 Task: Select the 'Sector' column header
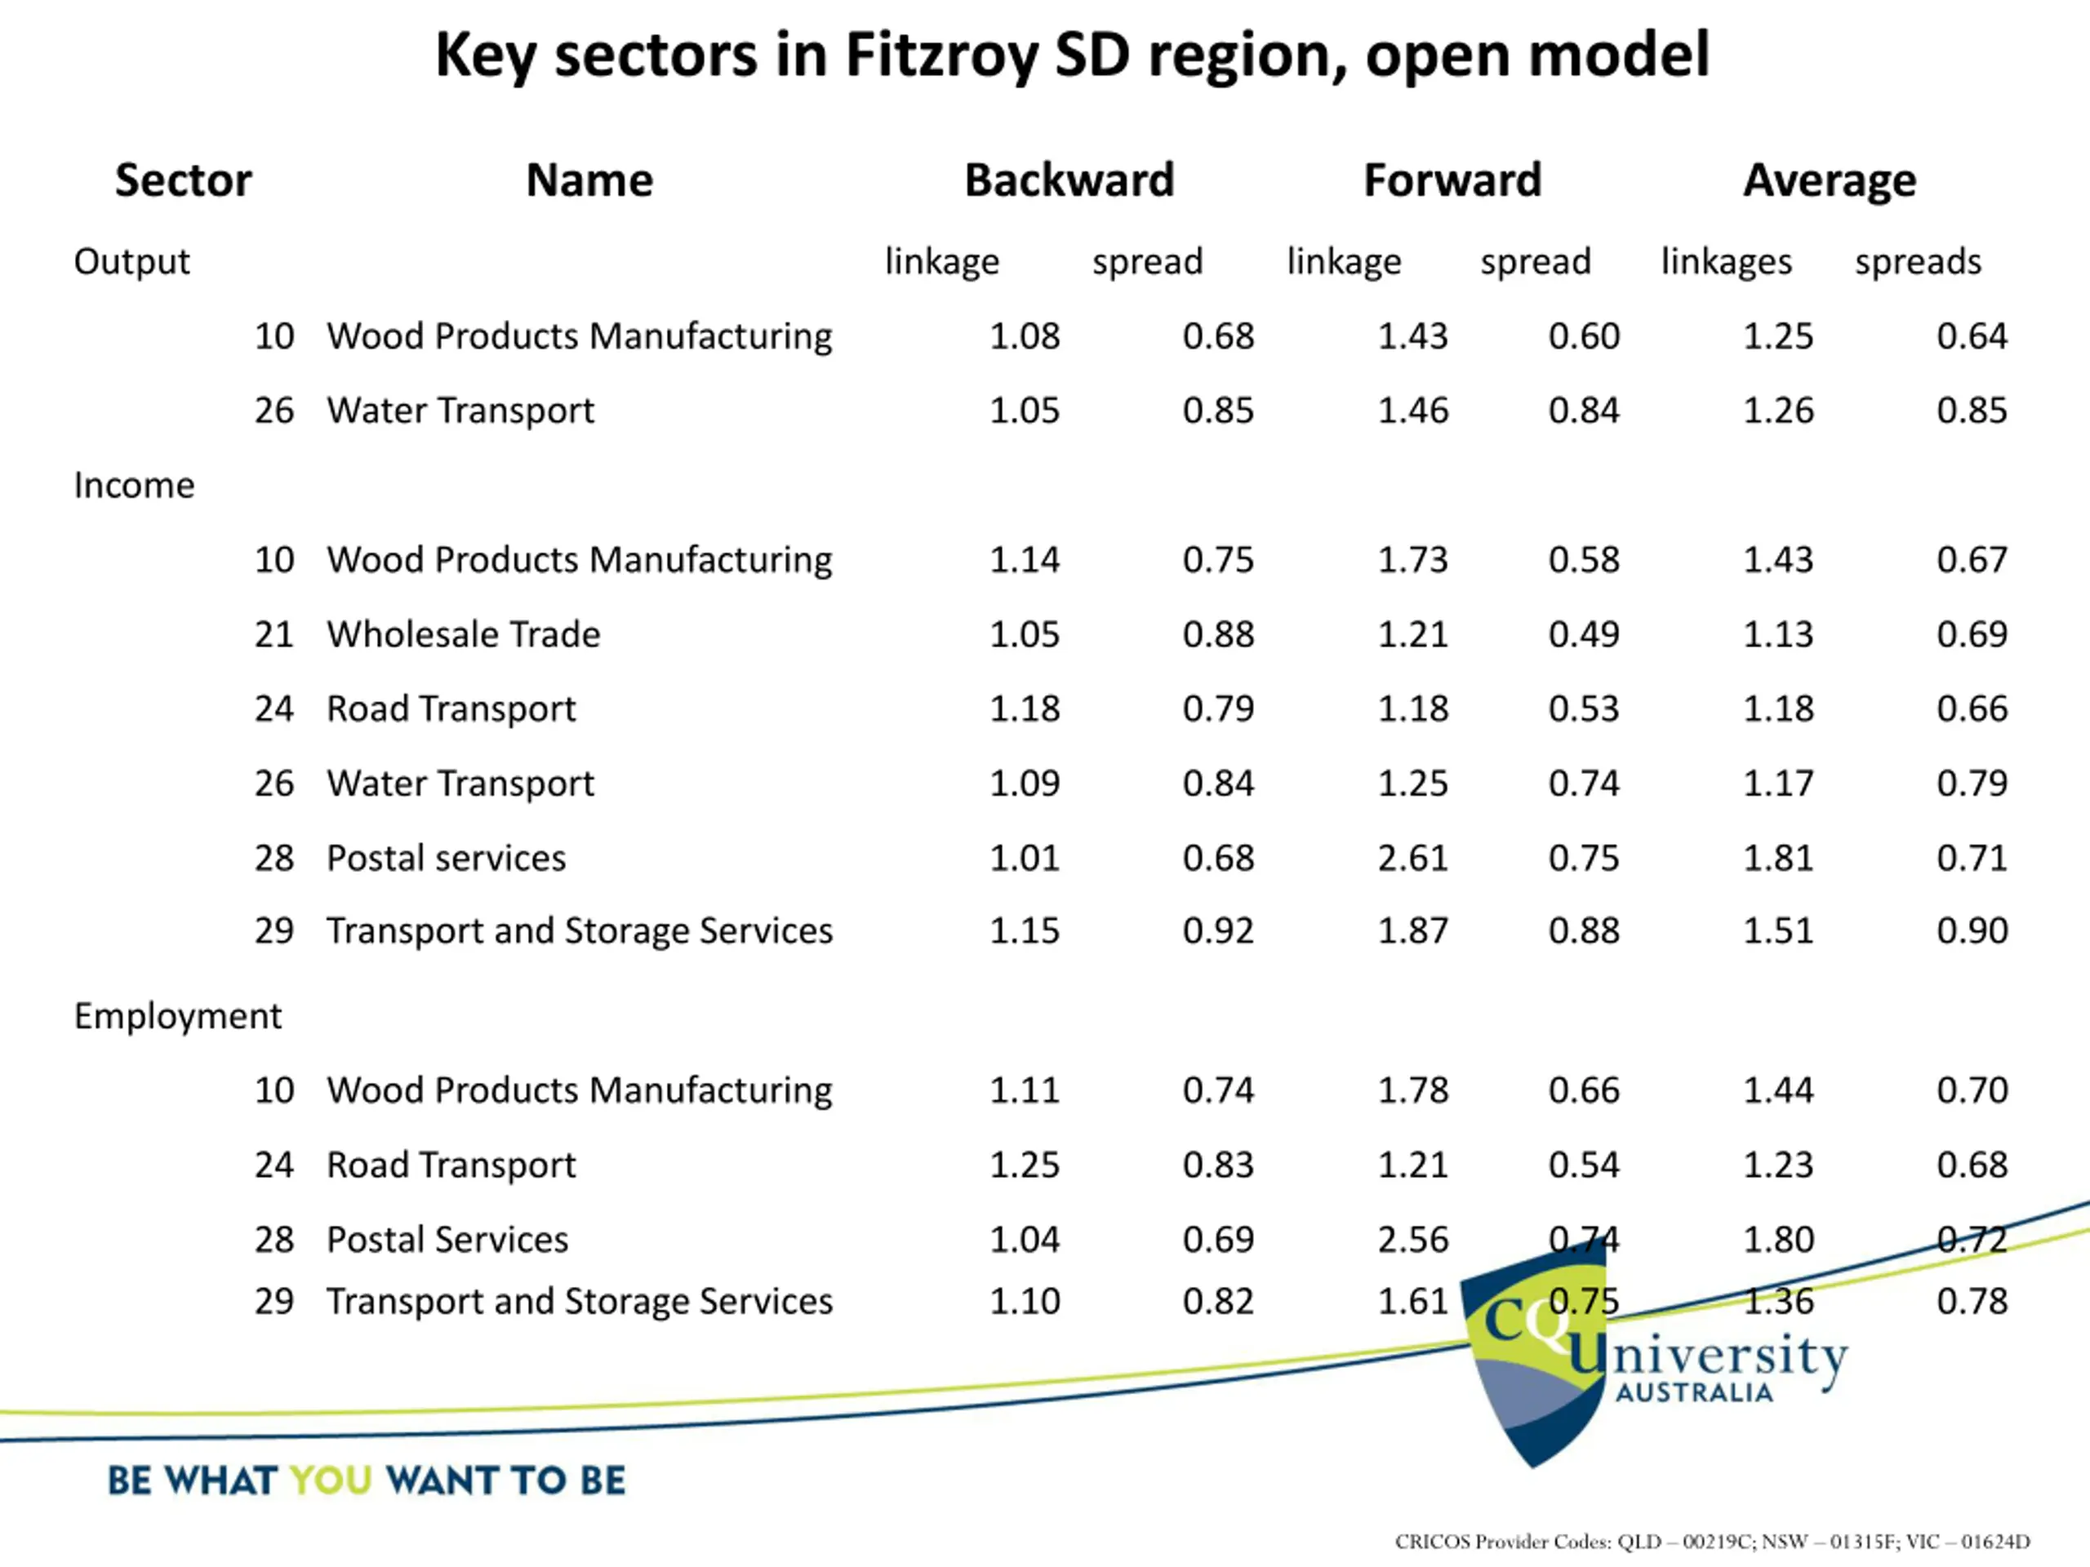184,180
